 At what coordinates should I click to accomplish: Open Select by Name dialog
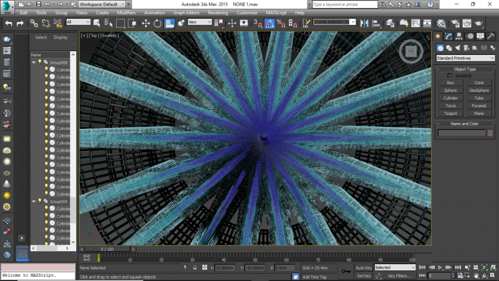(108, 23)
